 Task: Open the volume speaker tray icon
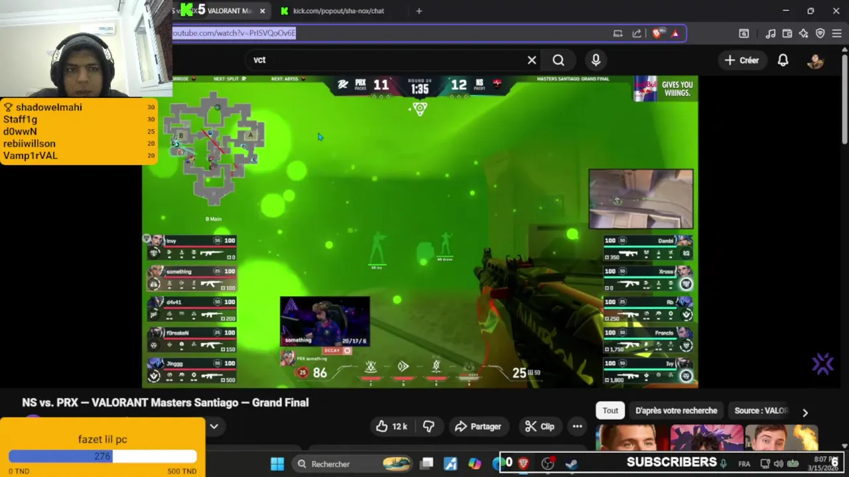point(779,464)
